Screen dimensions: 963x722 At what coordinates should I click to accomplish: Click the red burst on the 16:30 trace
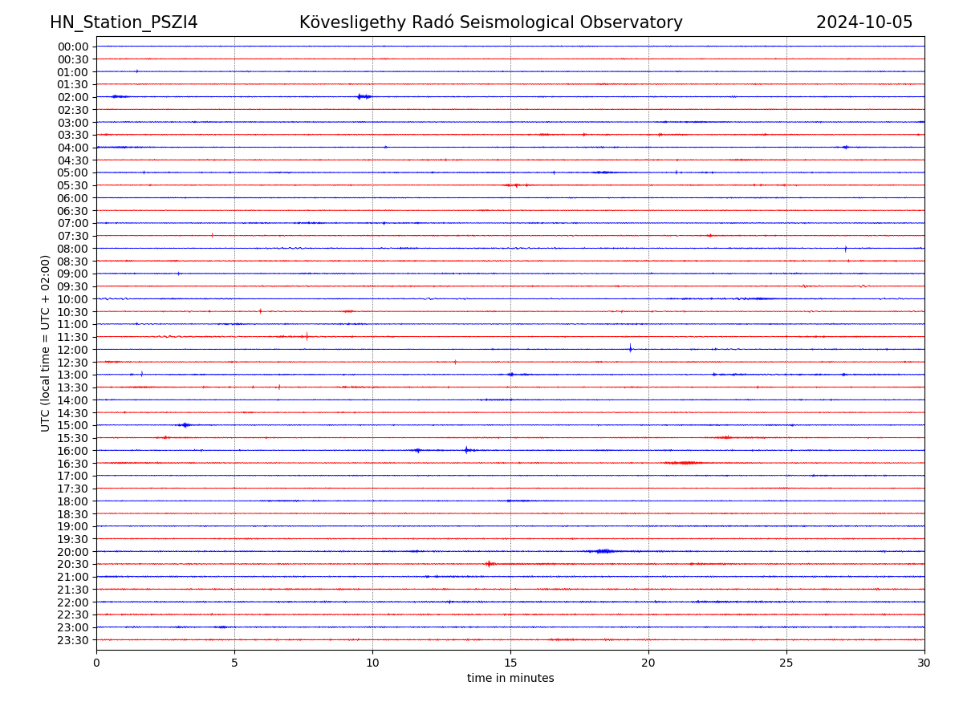683,463
